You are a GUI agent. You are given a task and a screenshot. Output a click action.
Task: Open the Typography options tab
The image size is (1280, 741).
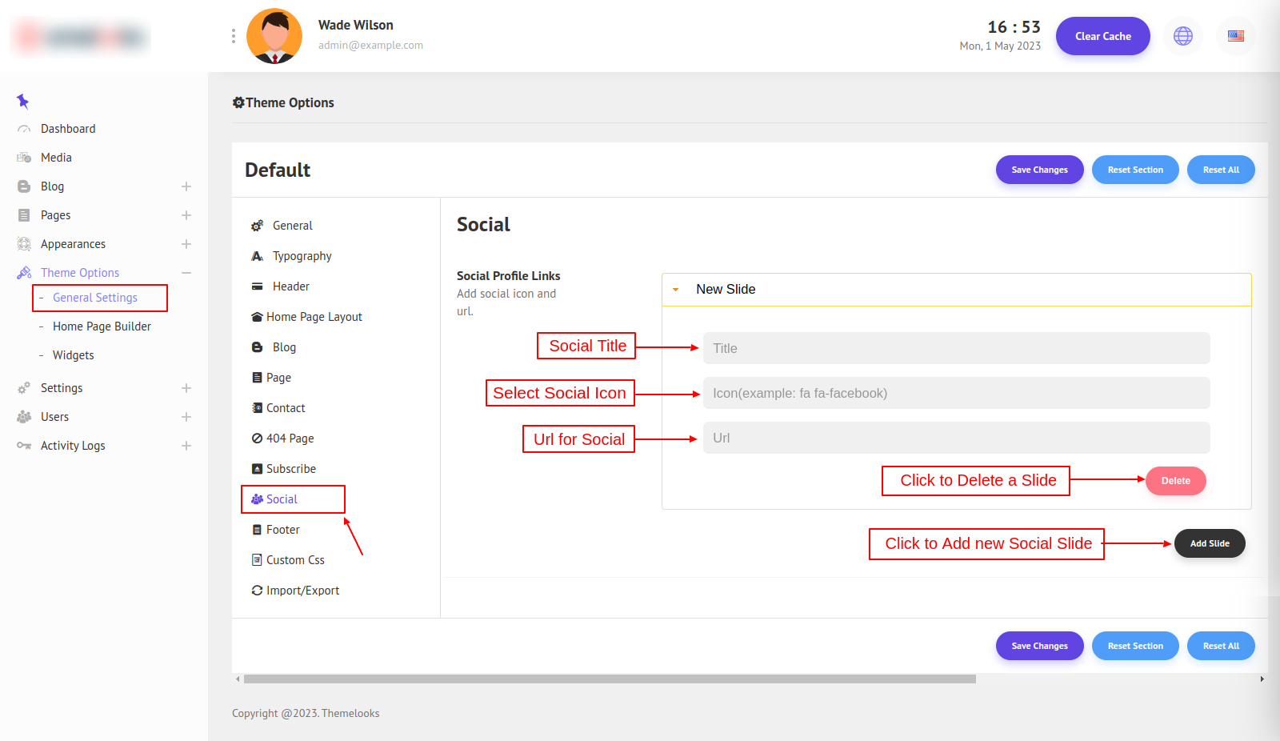click(302, 256)
